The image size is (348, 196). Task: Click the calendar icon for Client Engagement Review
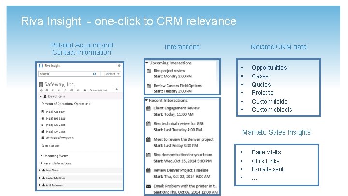(x=148, y=108)
